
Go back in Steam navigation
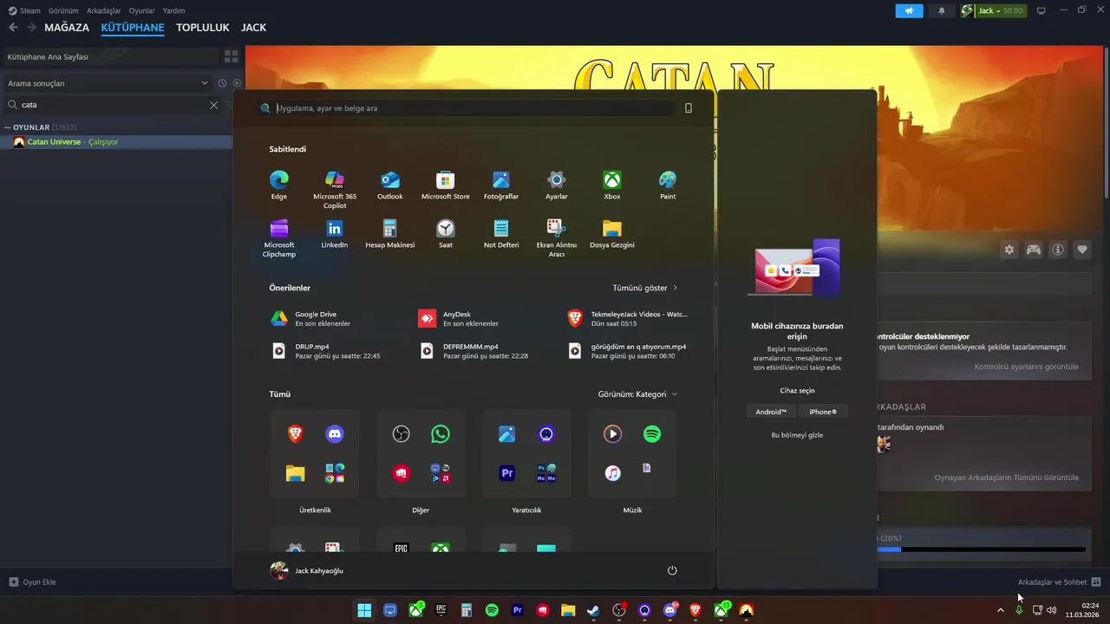tap(13, 28)
